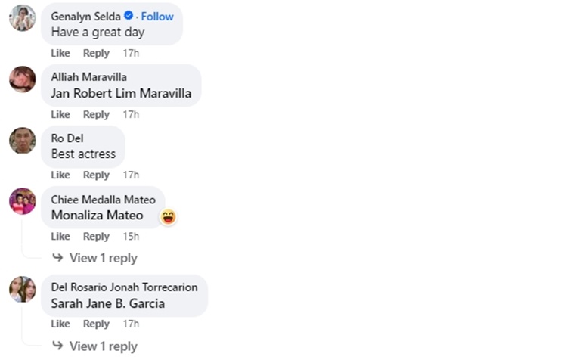Viewport: 567px width, 360px height.
Task: Like the "Have a great day" comment
Action: 60,53
